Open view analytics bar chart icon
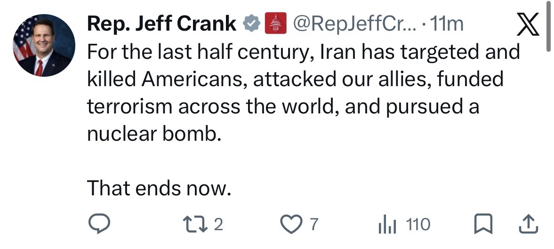 point(386,225)
